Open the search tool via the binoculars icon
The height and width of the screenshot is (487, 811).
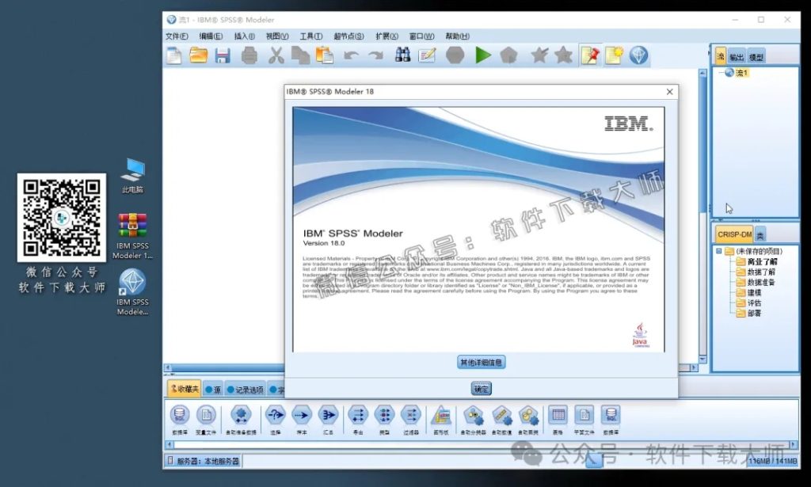[x=402, y=55]
